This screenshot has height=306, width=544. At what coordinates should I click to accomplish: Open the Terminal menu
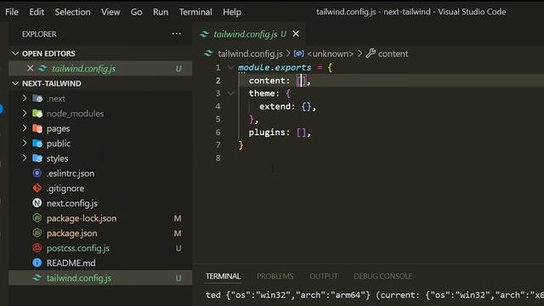[x=195, y=12]
